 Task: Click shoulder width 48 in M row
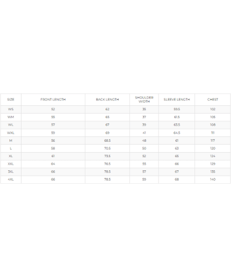point(144,140)
